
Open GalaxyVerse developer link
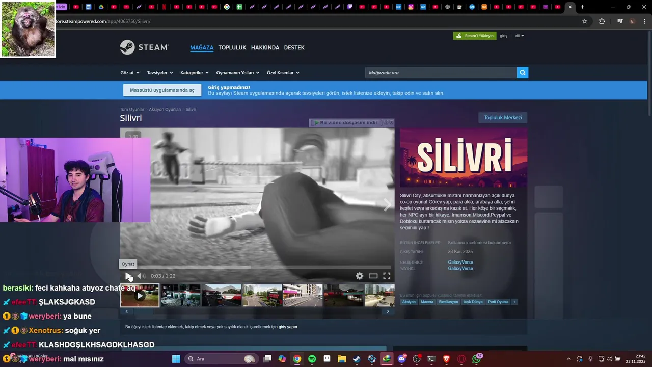tap(460, 262)
